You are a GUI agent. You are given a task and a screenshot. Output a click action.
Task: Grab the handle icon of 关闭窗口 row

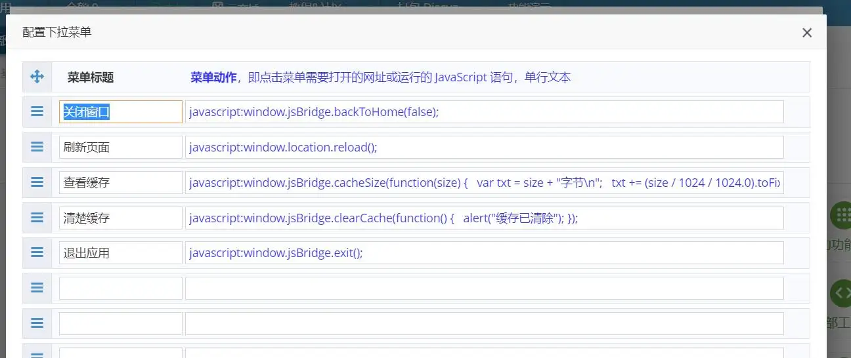click(x=37, y=111)
